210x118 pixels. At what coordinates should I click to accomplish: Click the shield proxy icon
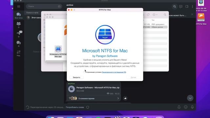(x=88, y=107)
